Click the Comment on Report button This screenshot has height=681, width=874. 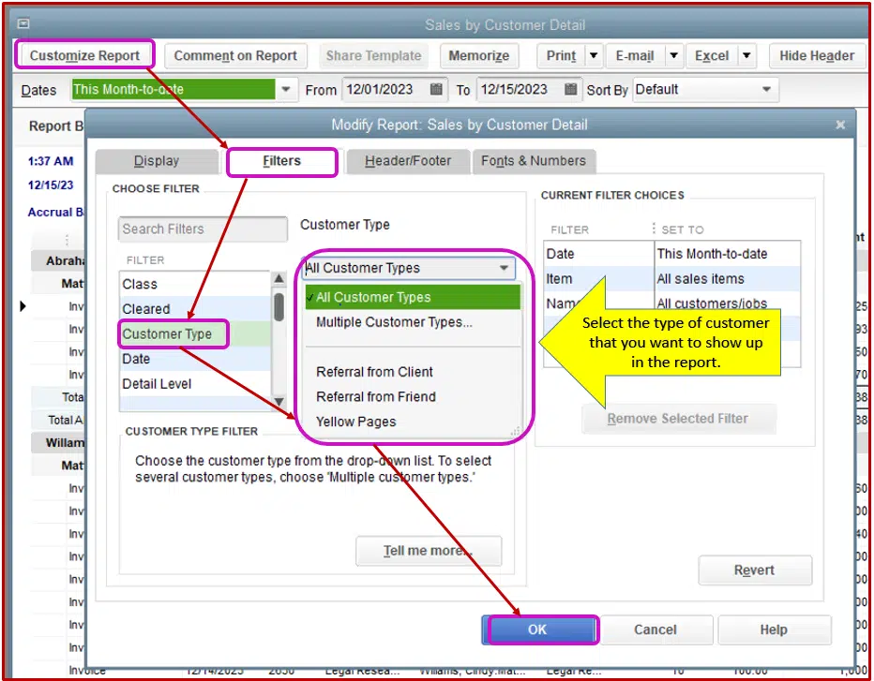click(x=235, y=55)
